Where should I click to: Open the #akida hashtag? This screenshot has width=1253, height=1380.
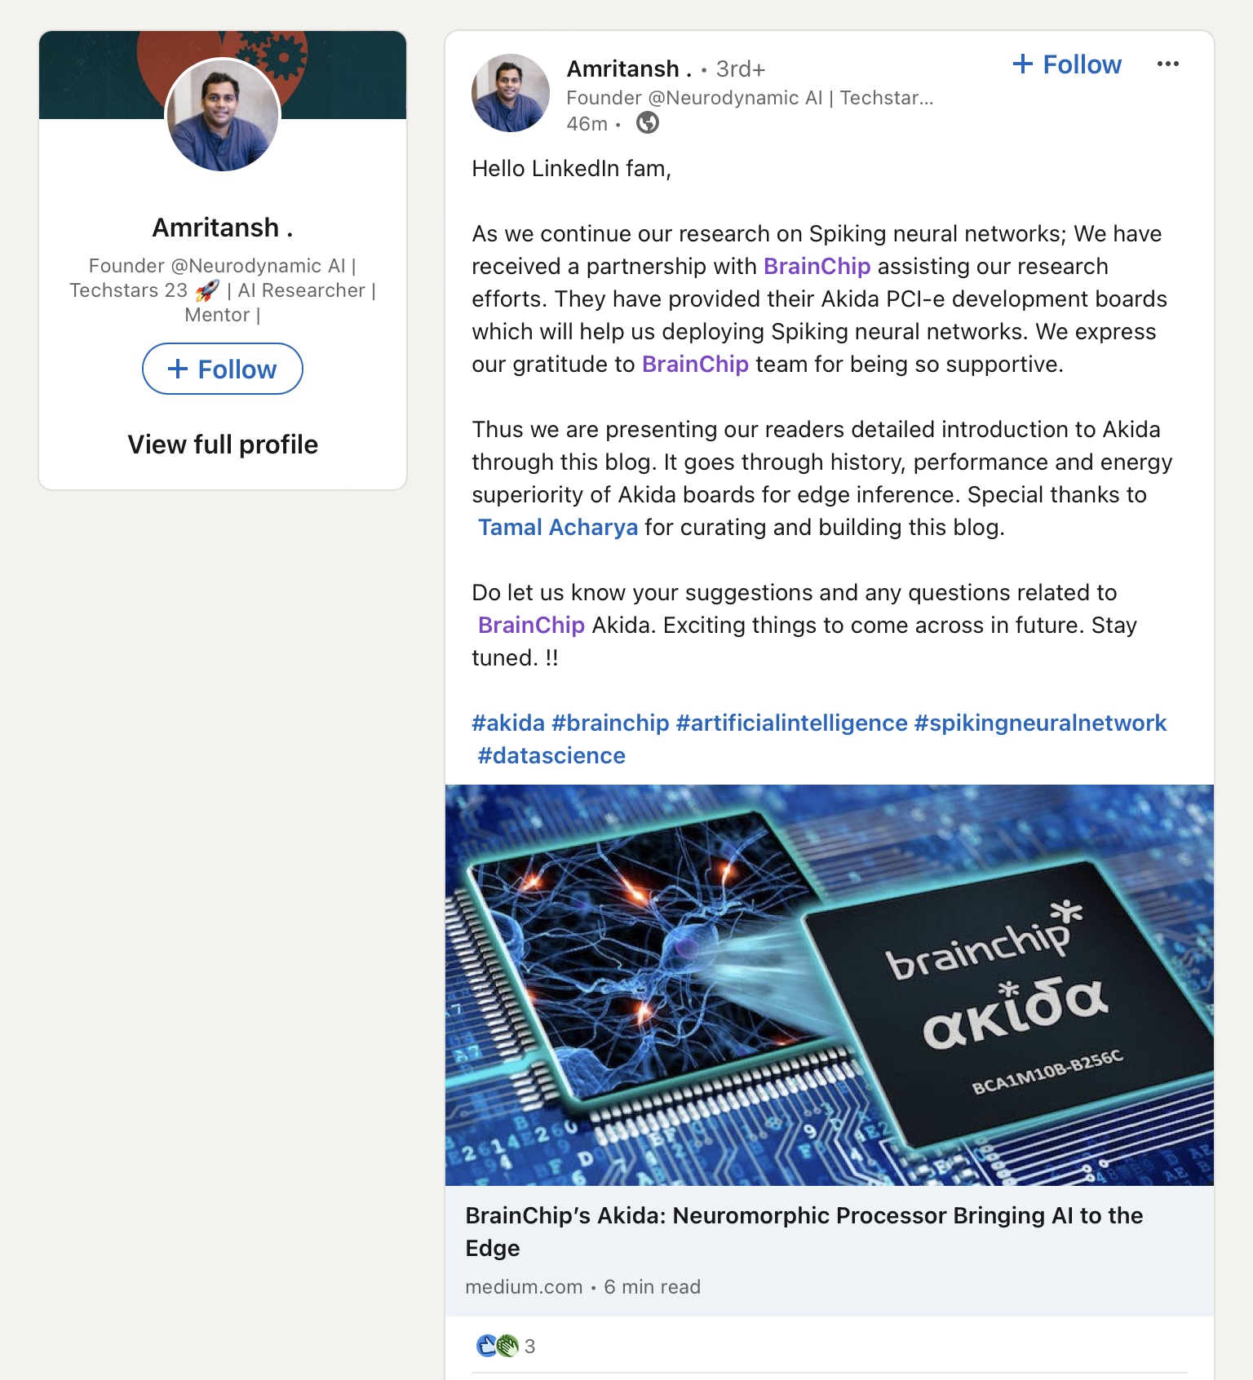(x=508, y=723)
